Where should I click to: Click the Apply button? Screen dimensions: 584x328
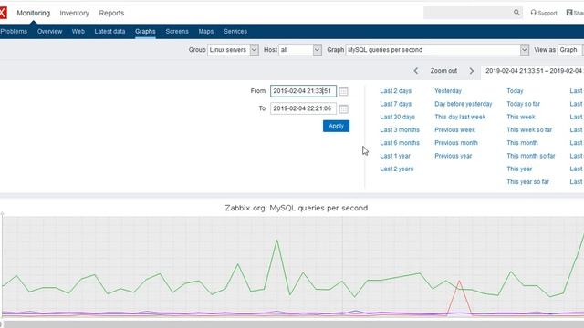point(336,126)
